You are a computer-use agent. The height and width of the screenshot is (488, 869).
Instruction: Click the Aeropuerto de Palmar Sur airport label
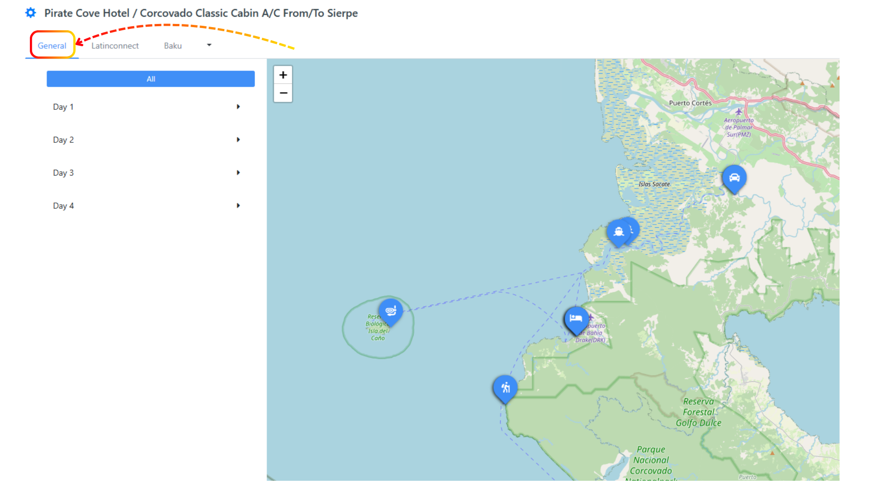[739, 127]
